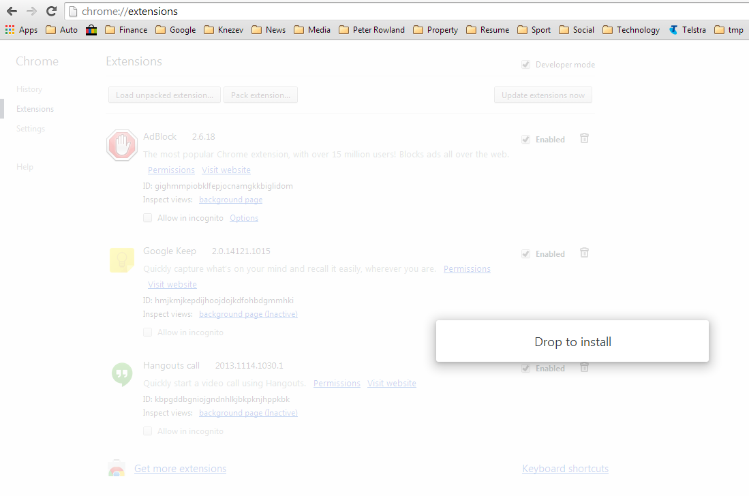Uncheck Enabled for Hangouts call
This screenshot has width=749, height=496.
point(526,368)
